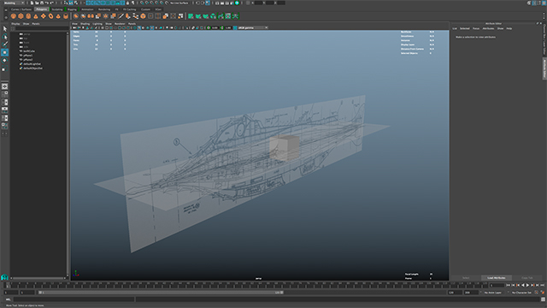Screen dimensions: 547x308
Task: Click the Maya logo icon at bottom left
Action: coord(4,277)
